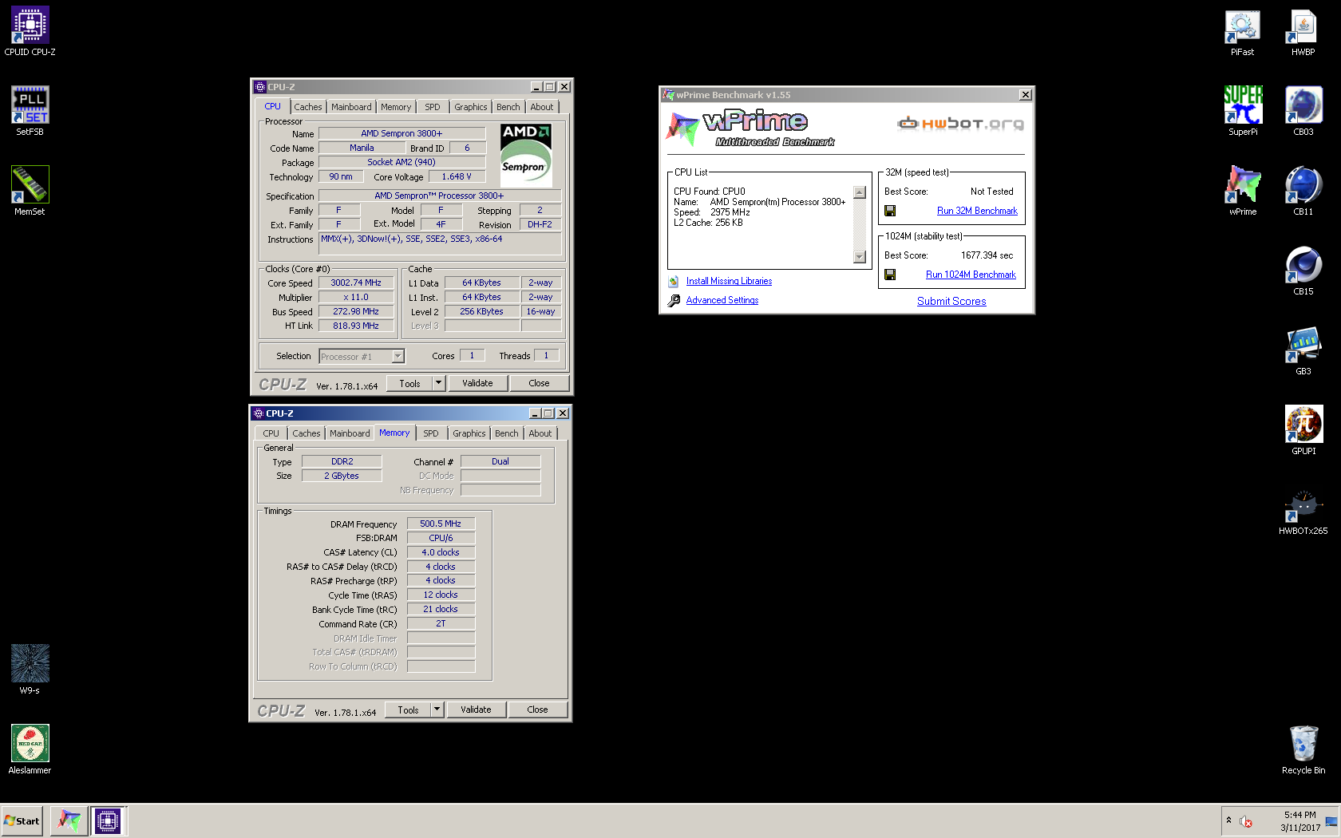Click CPU List scroll up arrow
This screenshot has height=838, width=1341.
click(860, 192)
